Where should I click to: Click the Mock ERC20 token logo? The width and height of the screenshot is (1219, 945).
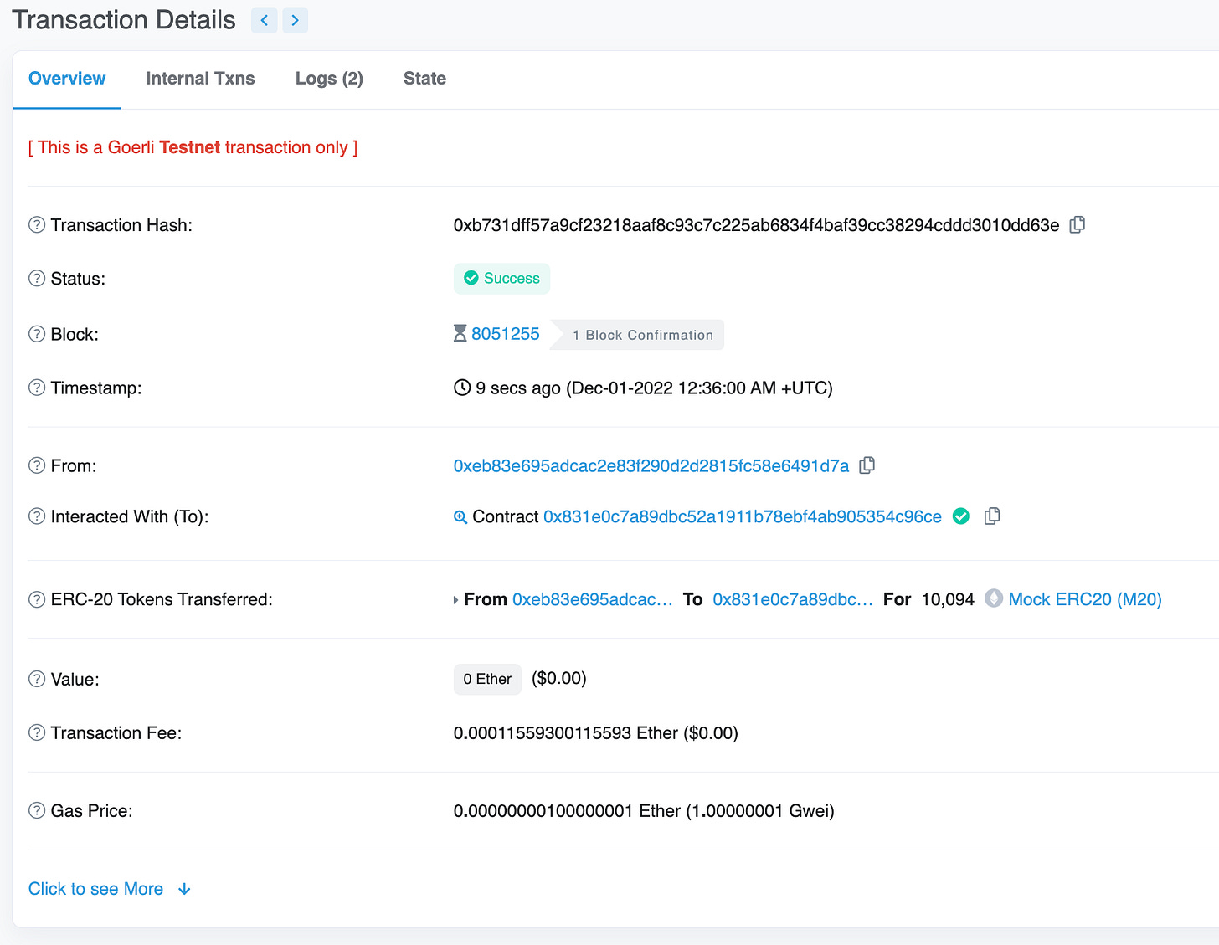point(994,598)
